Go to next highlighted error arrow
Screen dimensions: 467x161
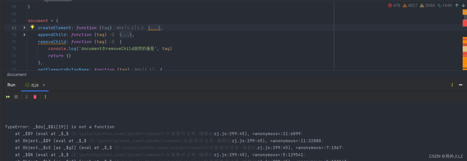pyautogui.click(x=463, y=5)
